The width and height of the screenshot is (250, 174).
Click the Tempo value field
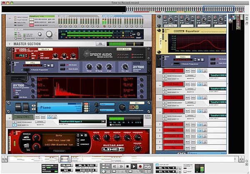[x=66, y=165]
